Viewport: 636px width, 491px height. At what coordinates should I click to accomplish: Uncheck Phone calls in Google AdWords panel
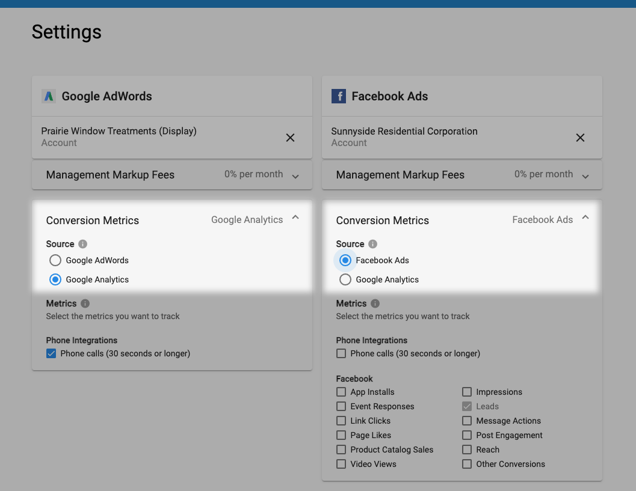pos(51,353)
